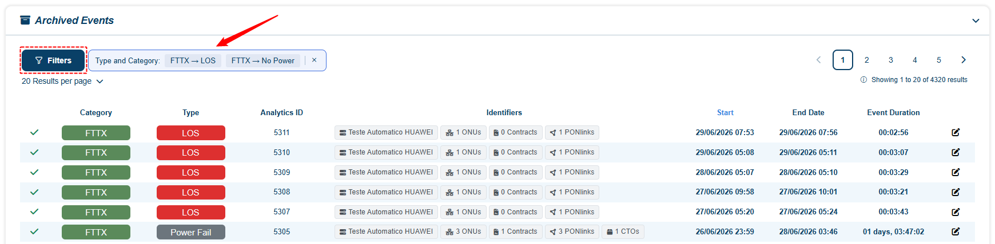Edit event 5311 with pencil icon
The height and width of the screenshot is (244, 995).
(956, 132)
